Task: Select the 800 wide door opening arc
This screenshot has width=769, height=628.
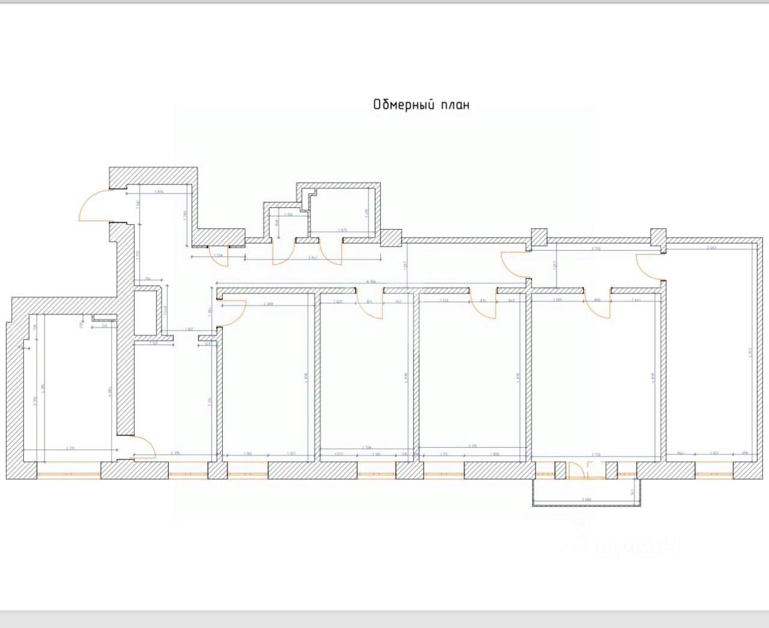Action: 598,304
